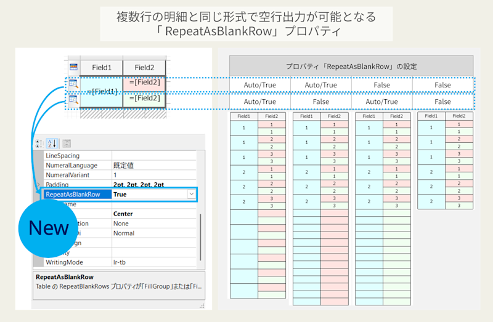Select the Field2 header cell in the designer
493x322 pixels.
[x=144, y=68]
